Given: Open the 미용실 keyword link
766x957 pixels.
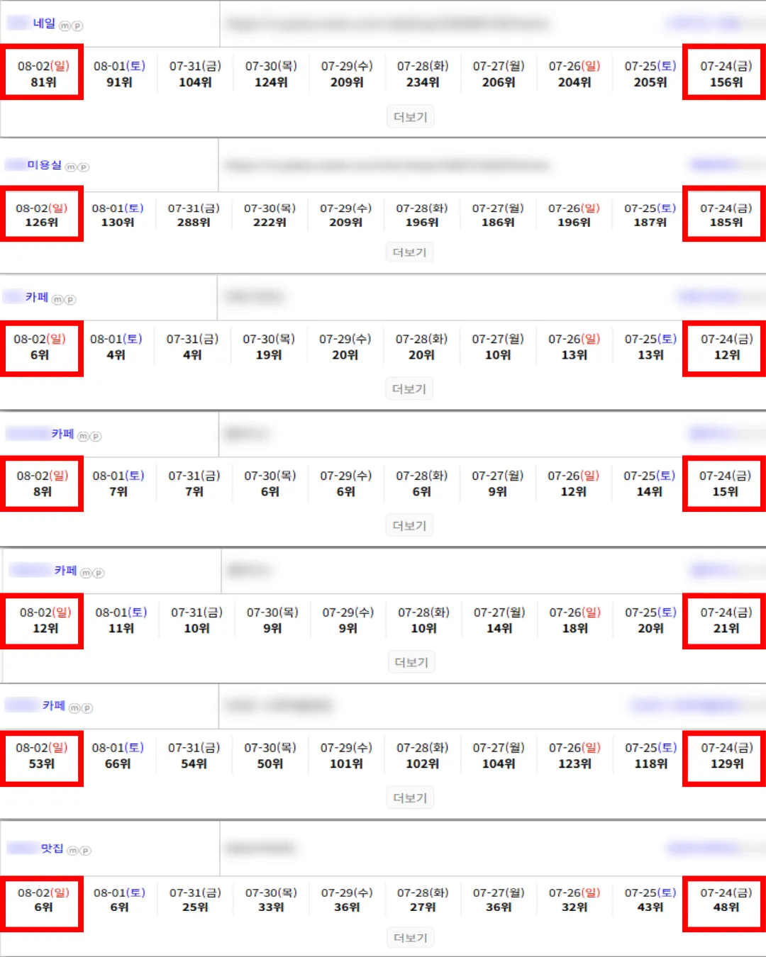Looking at the screenshot, I should (45, 165).
